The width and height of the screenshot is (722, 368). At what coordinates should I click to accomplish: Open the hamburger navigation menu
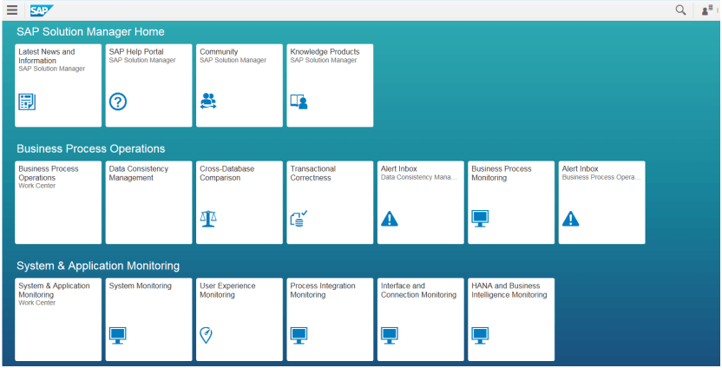click(12, 10)
